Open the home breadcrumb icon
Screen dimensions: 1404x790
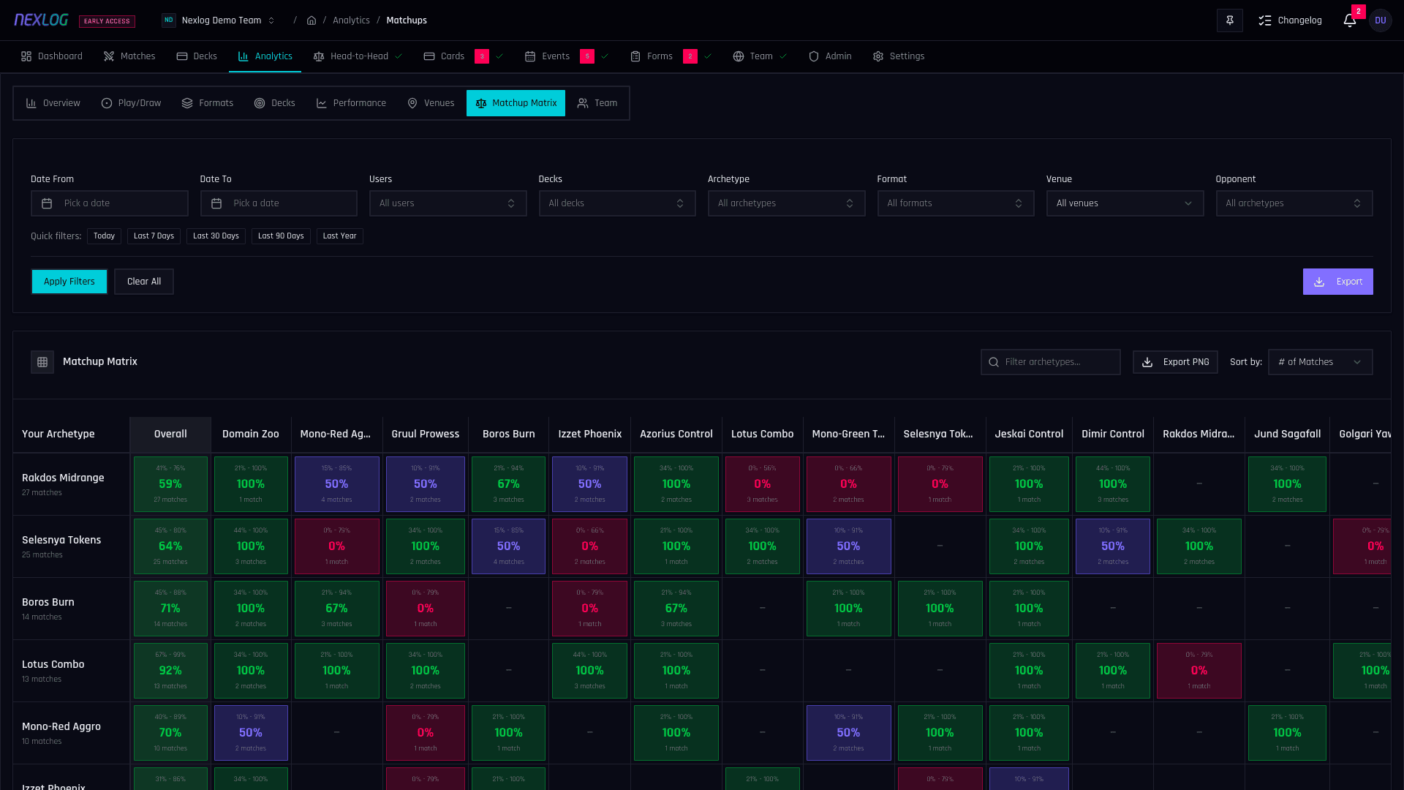[x=312, y=20]
